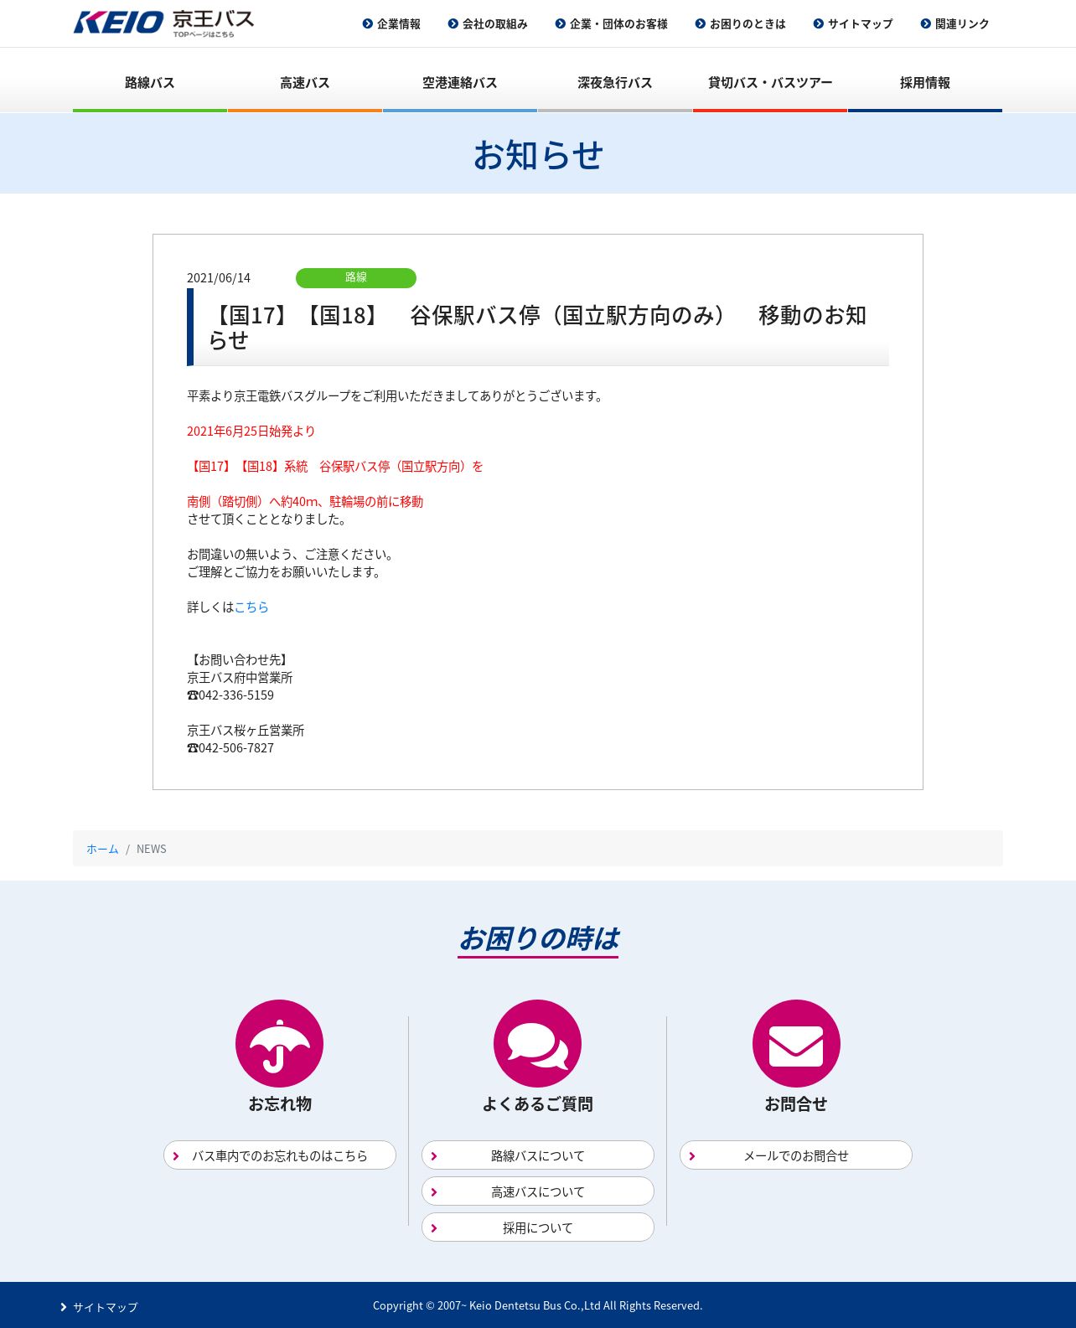Open the 路線バス navigation tab
The height and width of the screenshot is (1328, 1076).
[x=150, y=82]
